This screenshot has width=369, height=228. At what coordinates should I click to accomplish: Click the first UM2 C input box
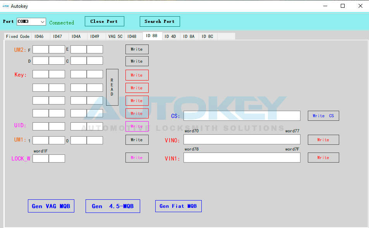tap(79, 60)
